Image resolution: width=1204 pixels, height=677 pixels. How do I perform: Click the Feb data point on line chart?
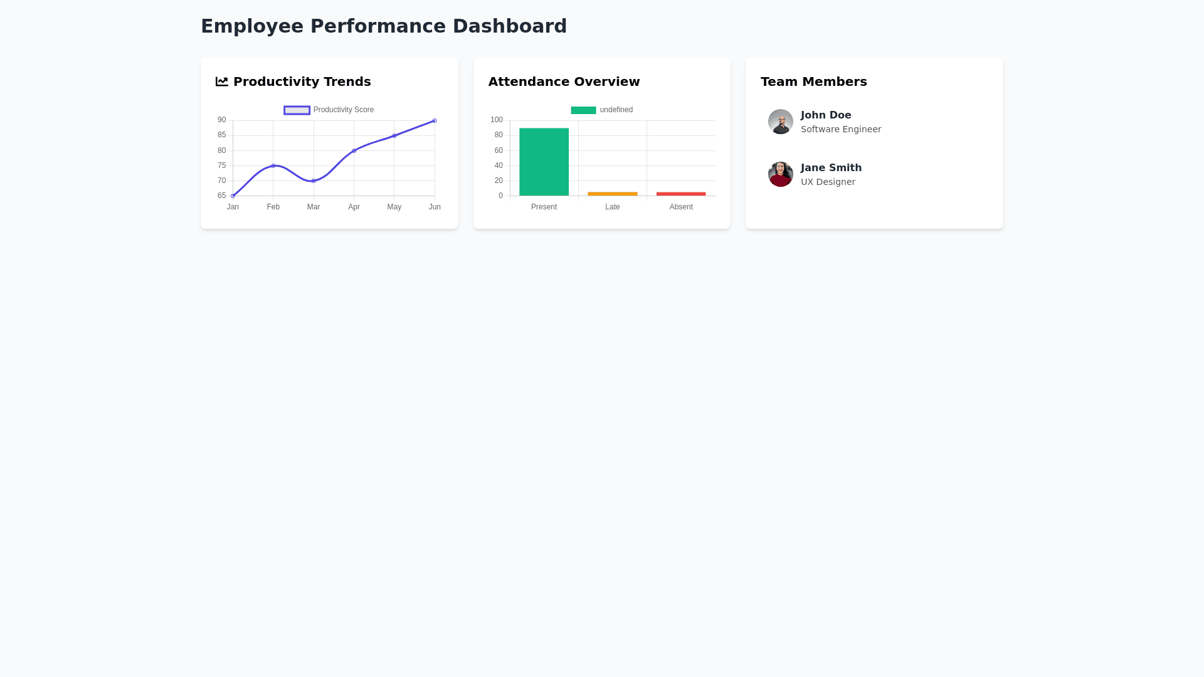point(273,165)
